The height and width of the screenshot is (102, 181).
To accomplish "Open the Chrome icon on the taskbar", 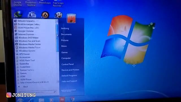I will click(72, 99).
